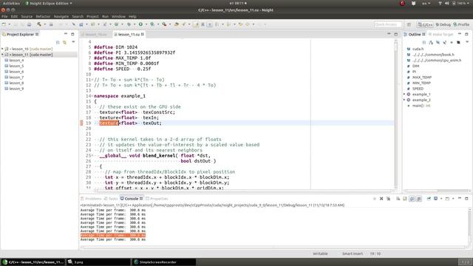Switch to Debug perspective
This screenshot has height=266, width=473.
pyautogui.click(x=443, y=24)
